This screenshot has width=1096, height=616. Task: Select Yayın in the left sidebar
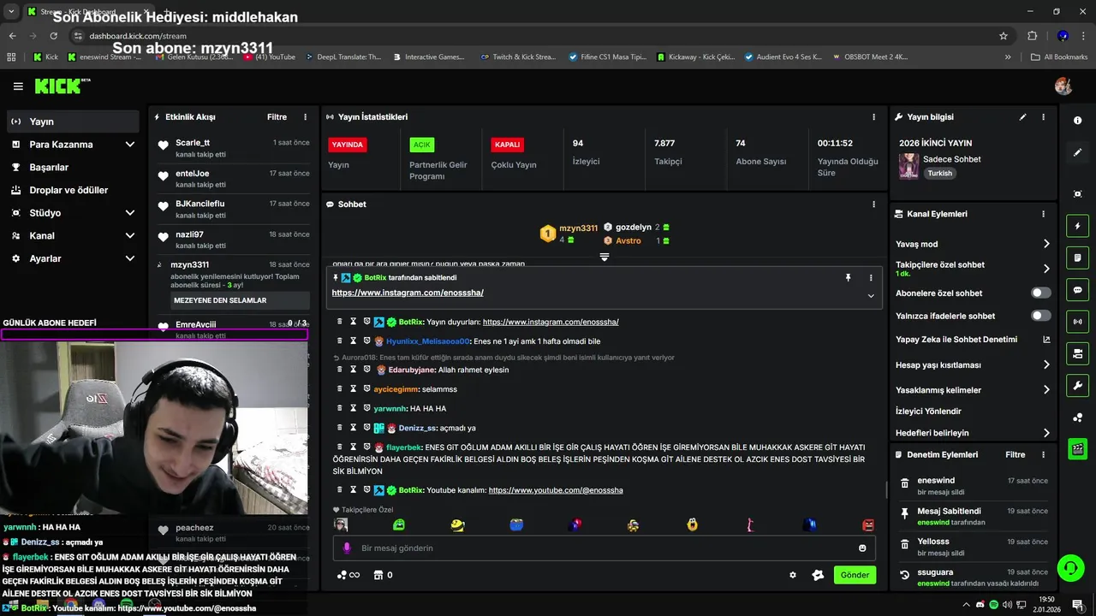click(72, 121)
